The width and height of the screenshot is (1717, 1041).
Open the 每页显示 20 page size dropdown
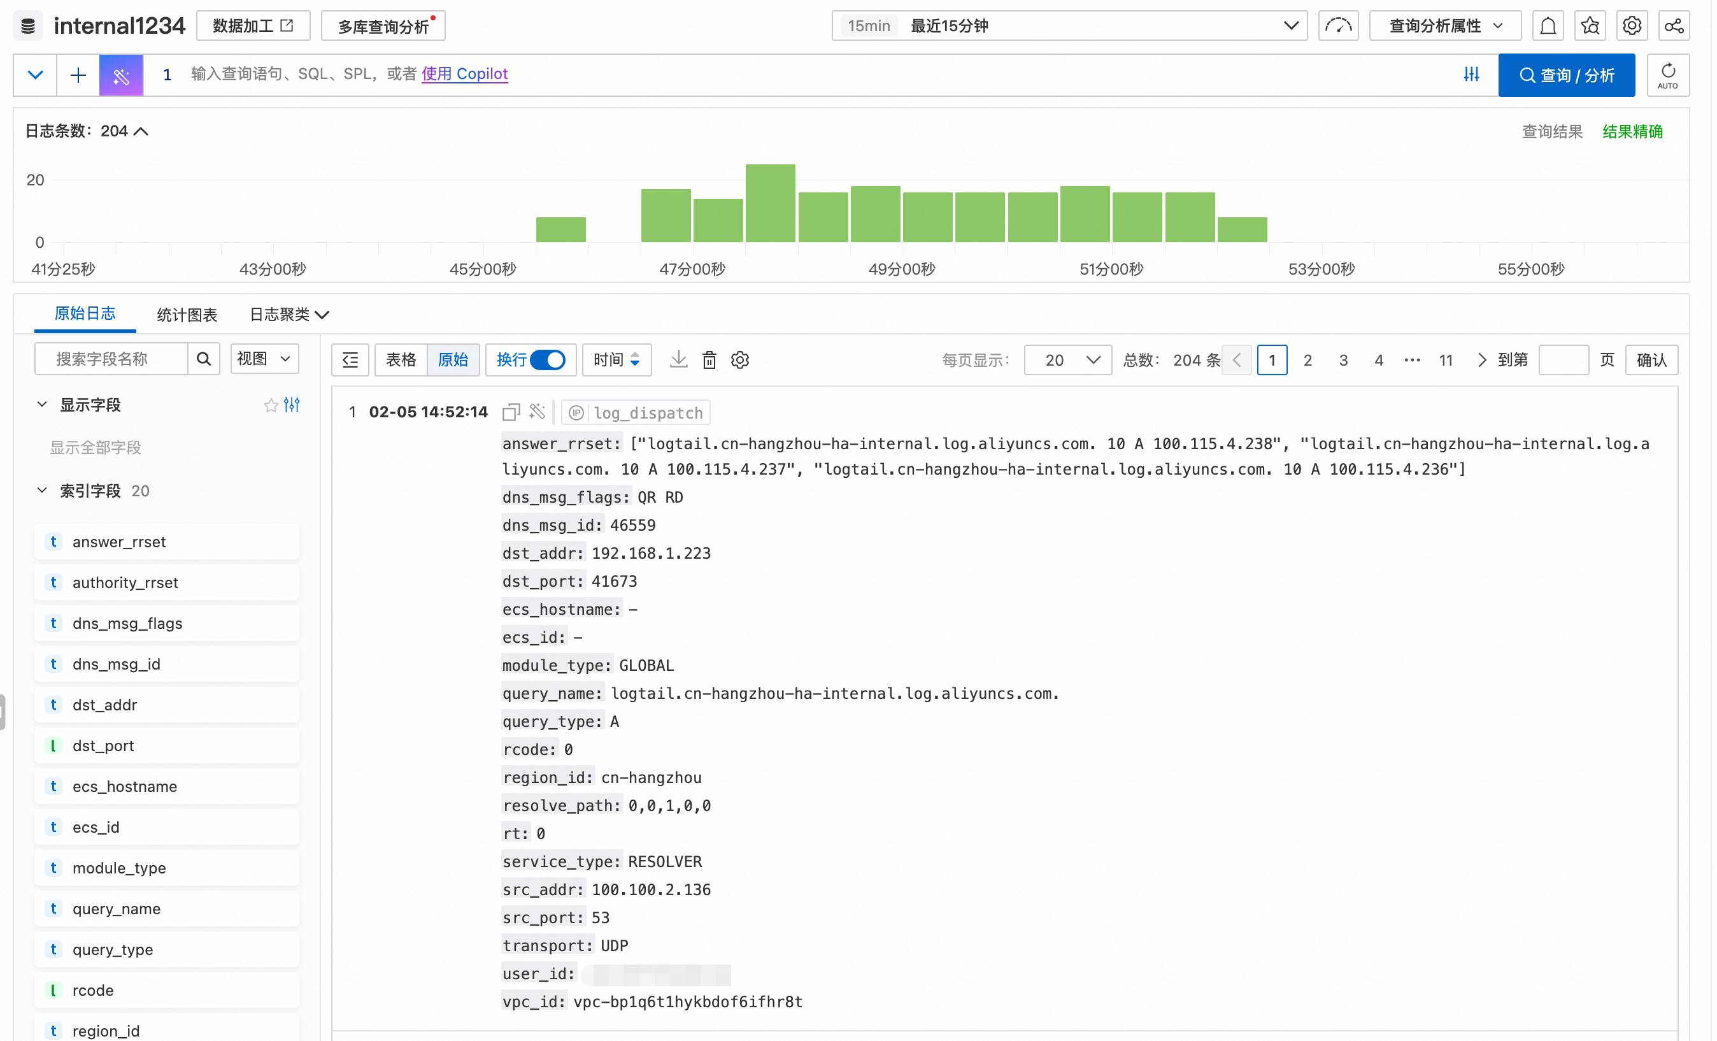coord(1067,360)
